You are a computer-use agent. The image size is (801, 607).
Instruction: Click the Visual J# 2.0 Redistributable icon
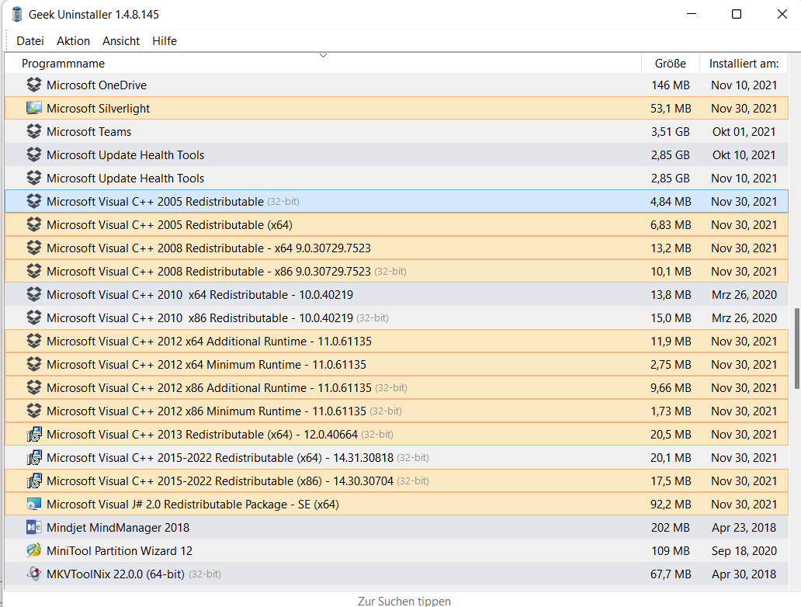tap(33, 505)
